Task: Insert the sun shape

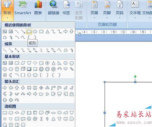Action: point(5,75)
